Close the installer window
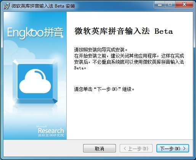The height and width of the screenshot is (160, 196). click(184, 5)
